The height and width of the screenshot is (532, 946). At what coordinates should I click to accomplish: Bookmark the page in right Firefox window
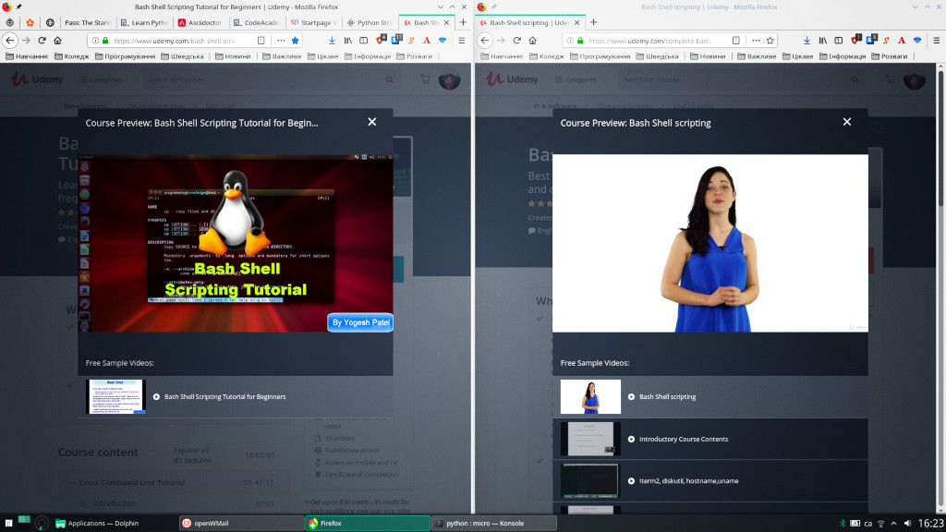click(x=770, y=41)
